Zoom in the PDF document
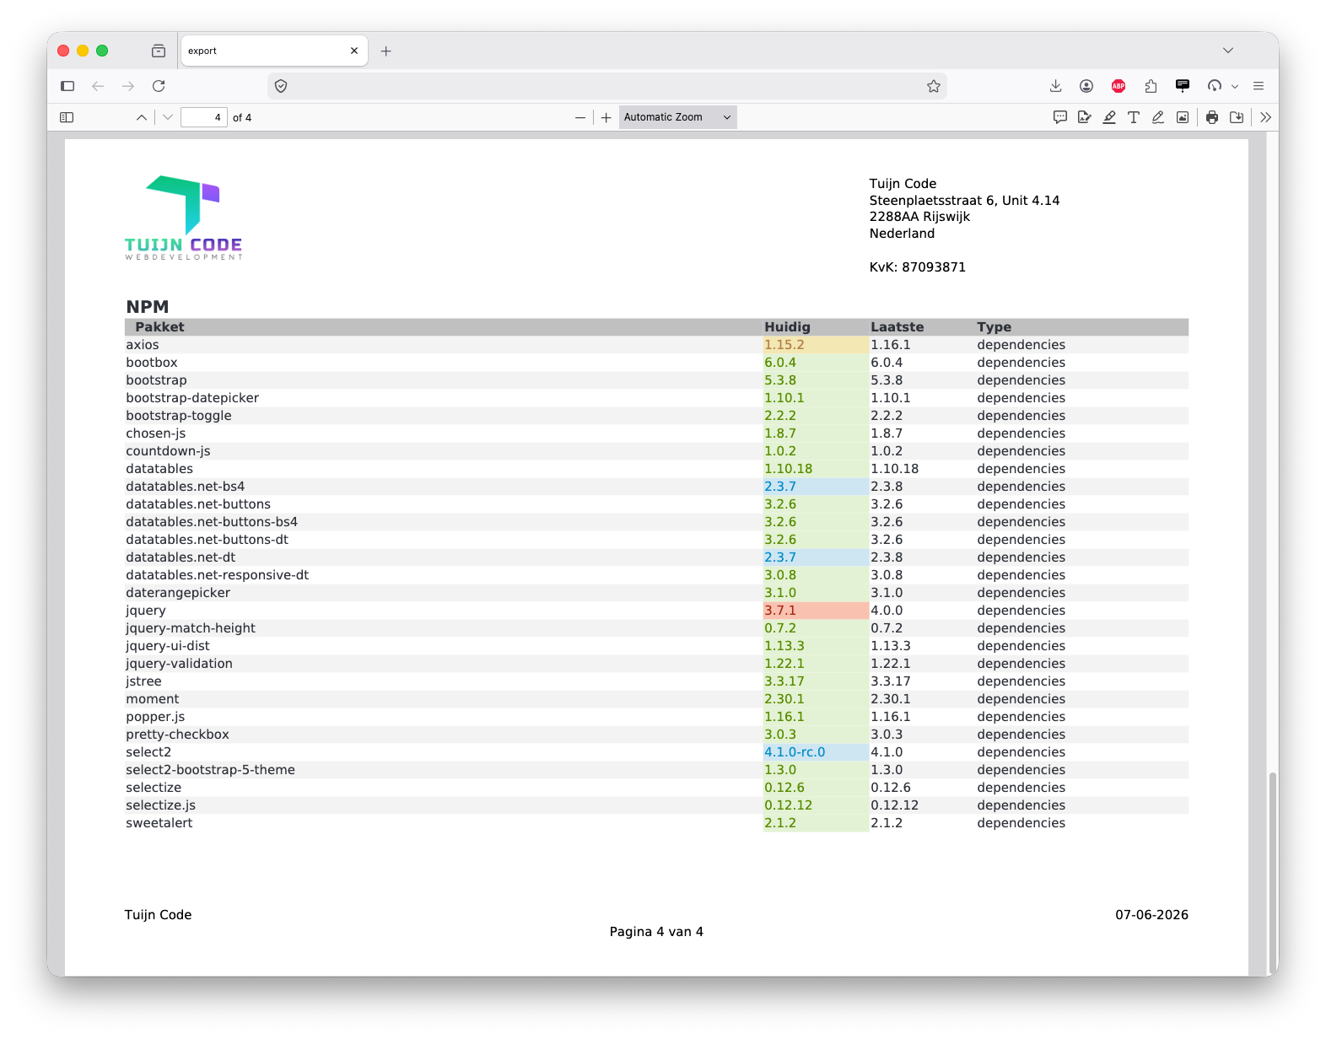This screenshot has width=1326, height=1039. point(606,117)
